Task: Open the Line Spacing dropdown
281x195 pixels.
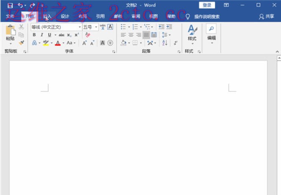Action: pyautogui.click(x=166, y=35)
